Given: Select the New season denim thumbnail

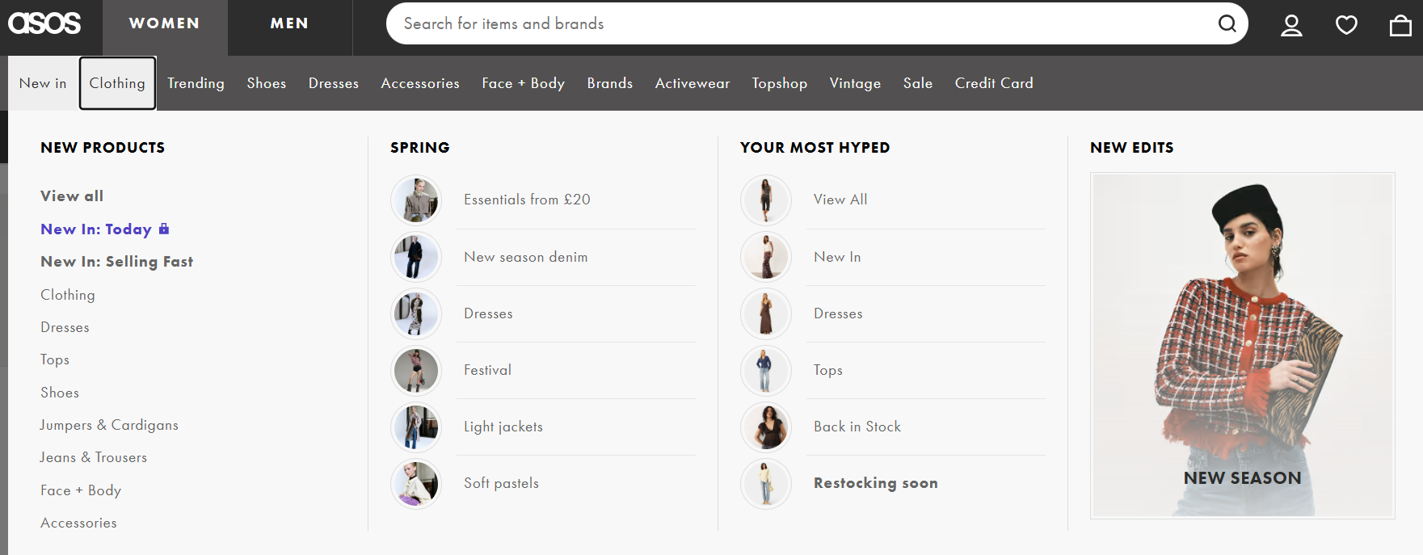Looking at the screenshot, I should [416, 257].
